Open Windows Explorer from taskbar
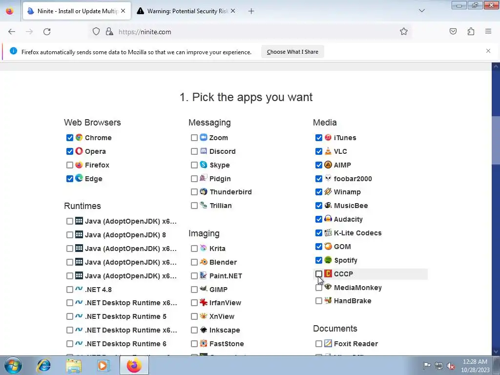Image resolution: width=500 pixels, height=375 pixels. (x=74, y=365)
